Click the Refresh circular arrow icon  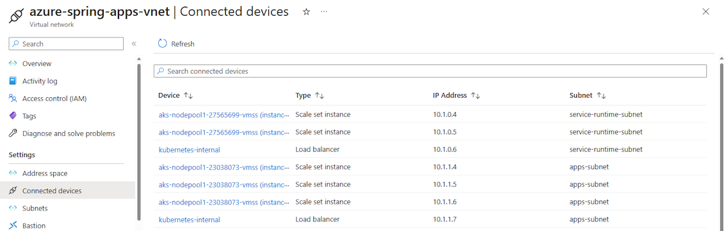coord(162,43)
